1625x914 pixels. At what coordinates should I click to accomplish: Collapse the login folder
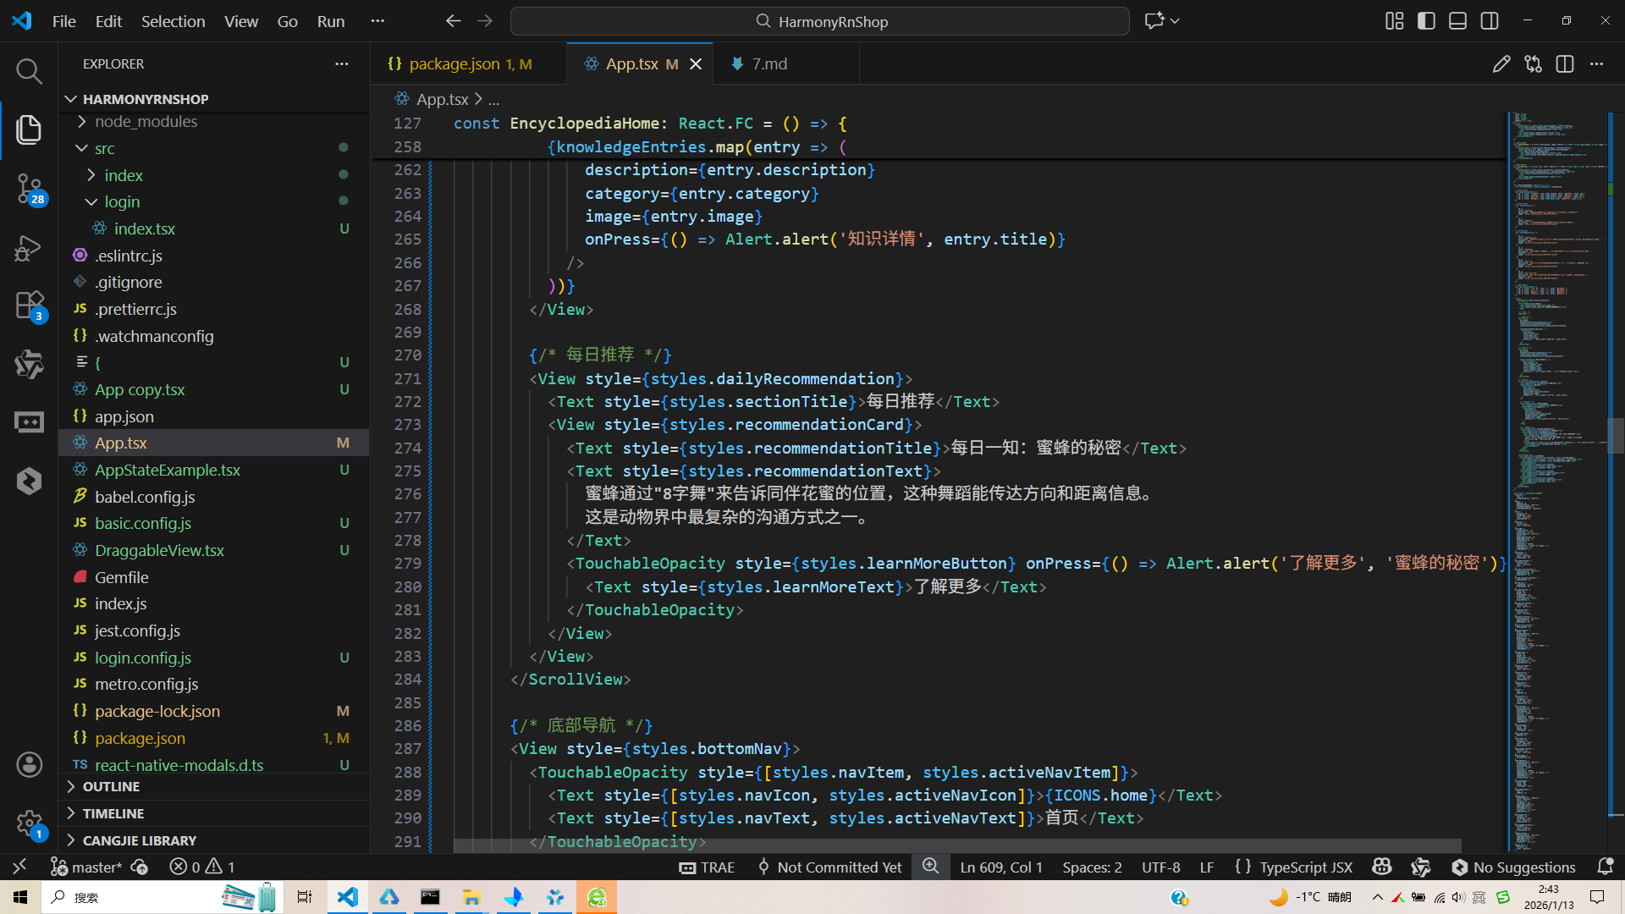coord(122,202)
